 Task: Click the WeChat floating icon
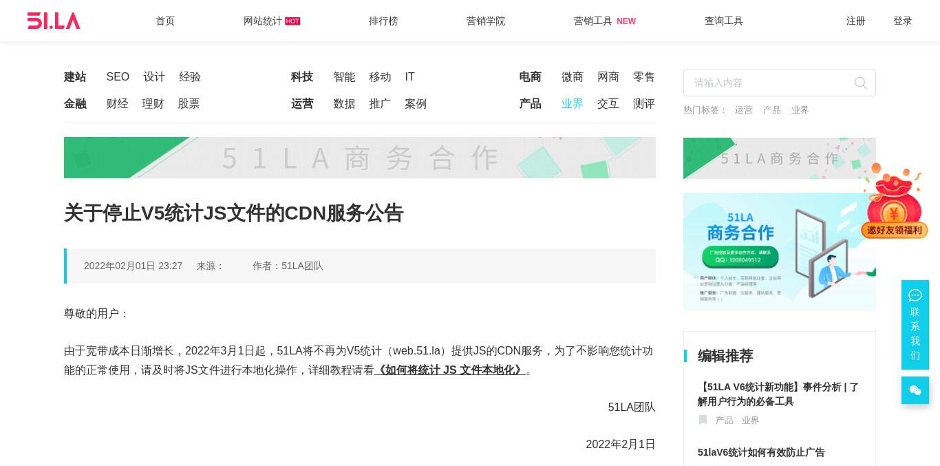coord(915,390)
